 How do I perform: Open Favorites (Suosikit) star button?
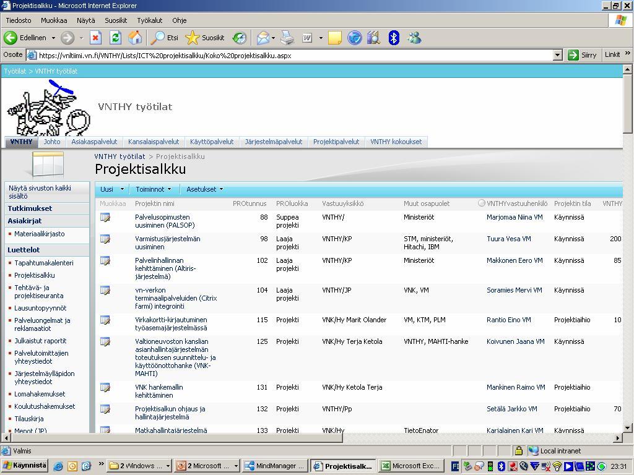pyautogui.click(x=204, y=38)
